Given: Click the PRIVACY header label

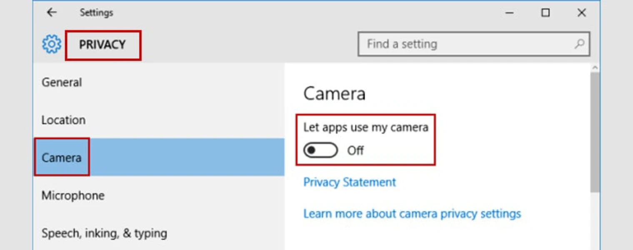Looking at the screenshot, I should 103,45.
